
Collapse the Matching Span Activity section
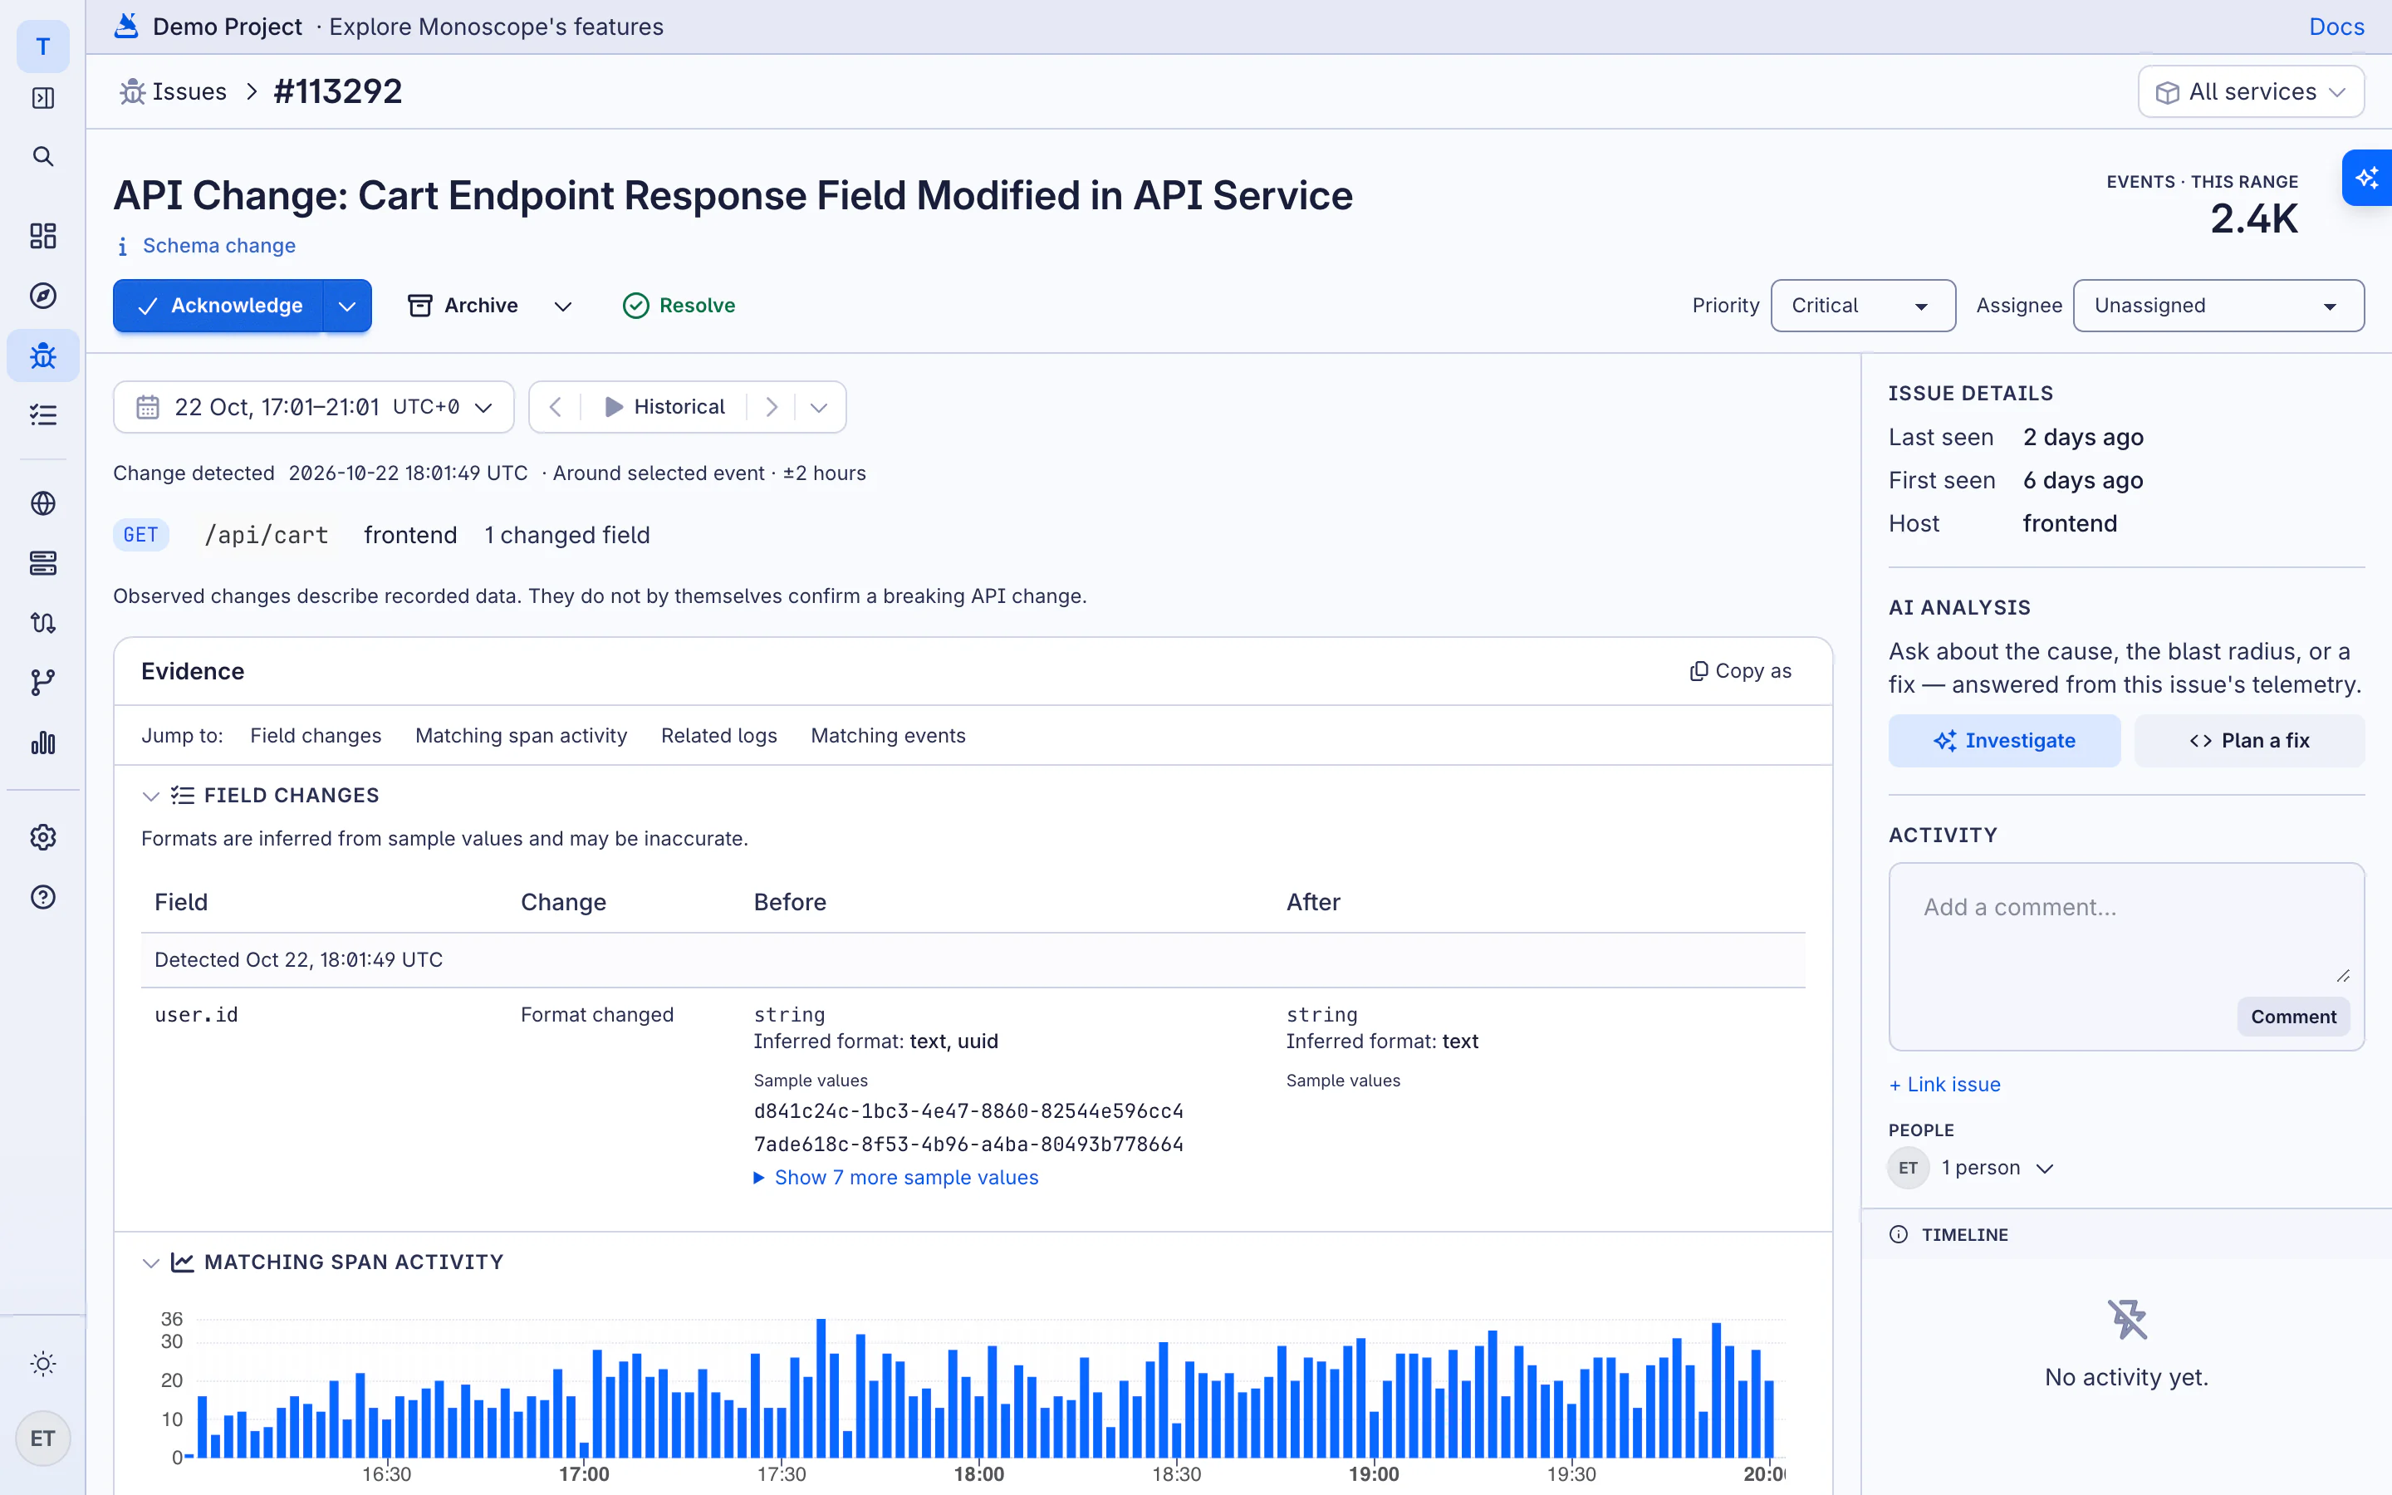[151, 1262]
